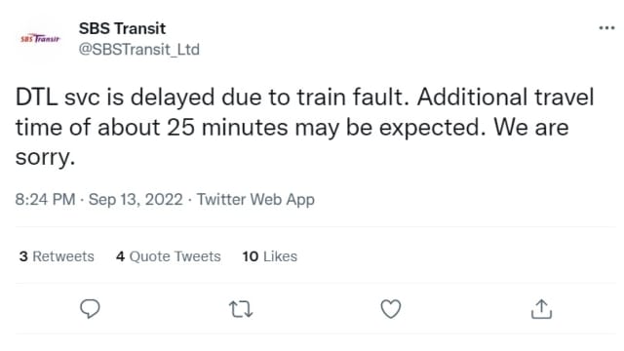Click the number 3 beside Retweets

pos(23,256)
